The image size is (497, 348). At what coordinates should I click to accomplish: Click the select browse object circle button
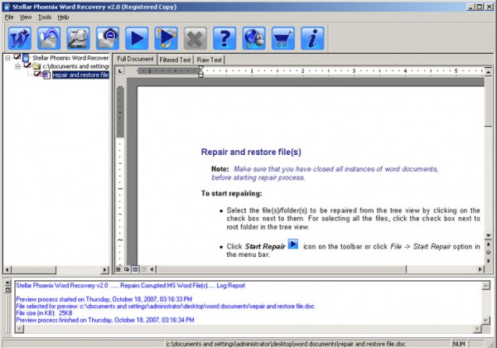(x=488, y=253)
